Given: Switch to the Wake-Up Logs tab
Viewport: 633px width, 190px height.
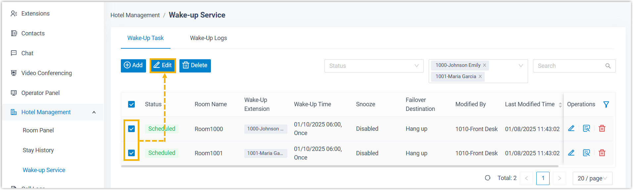Looking at the screenshot, I should pos(208,38).
